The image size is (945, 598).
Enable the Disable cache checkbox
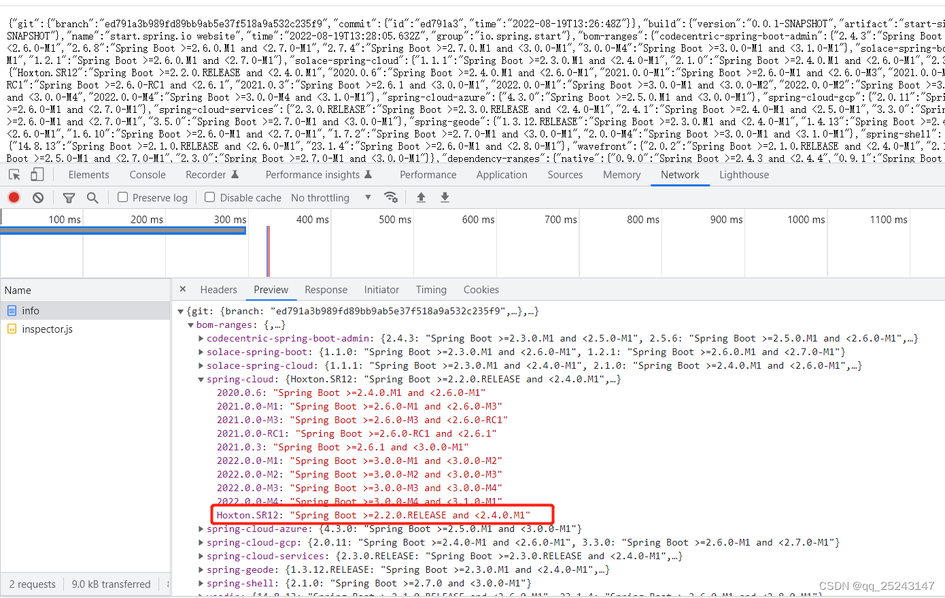(x=210, y=197)
